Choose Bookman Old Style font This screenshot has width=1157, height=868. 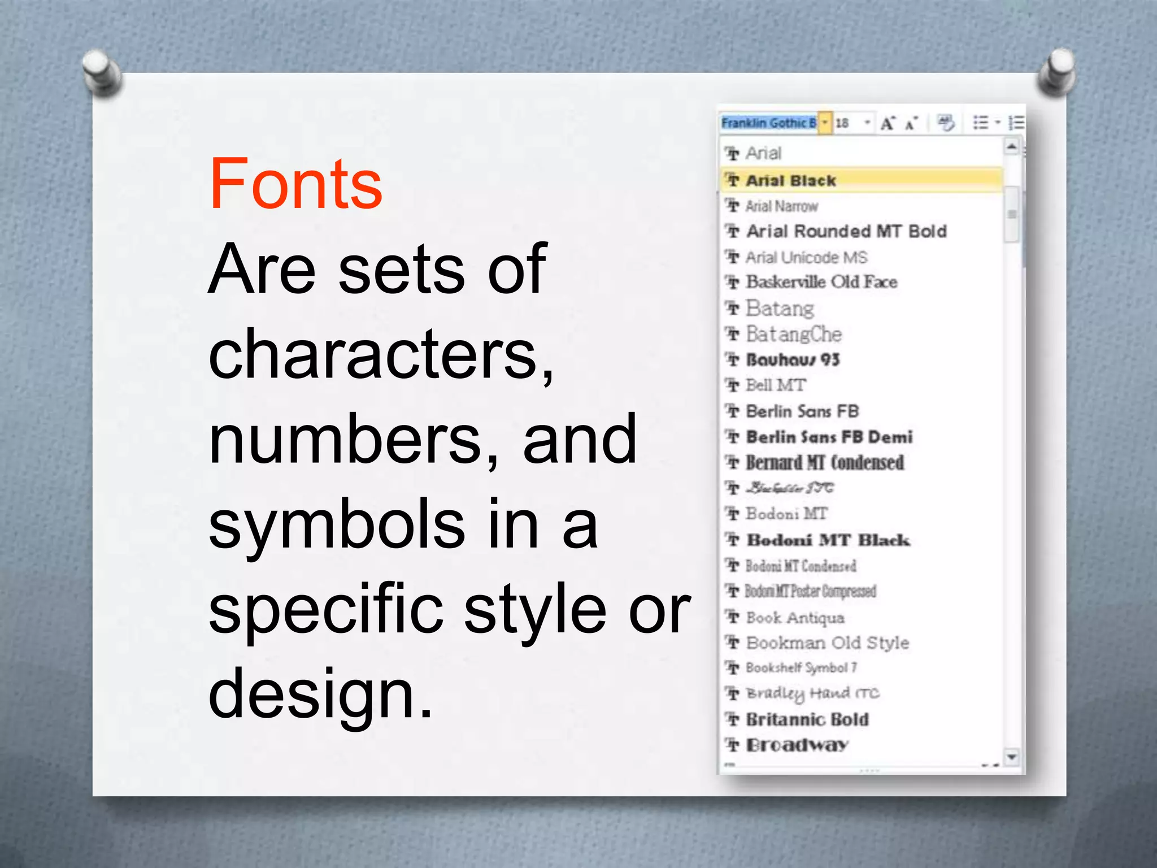click(x=862, y=643)
